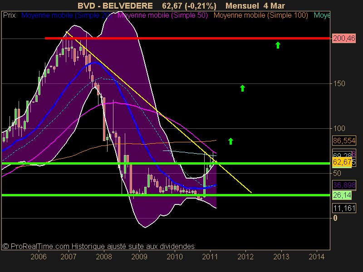Viewport: 363px width, 272px height.
Task: Click the orange 86,554 price label
Action: [344, 141]
